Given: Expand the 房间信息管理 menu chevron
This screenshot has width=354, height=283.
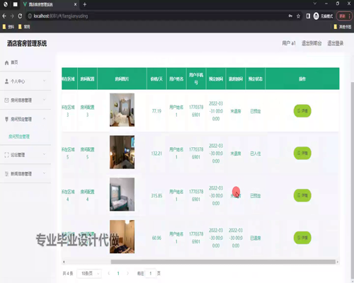Looking at the screenshot, I should pos(44,100).
